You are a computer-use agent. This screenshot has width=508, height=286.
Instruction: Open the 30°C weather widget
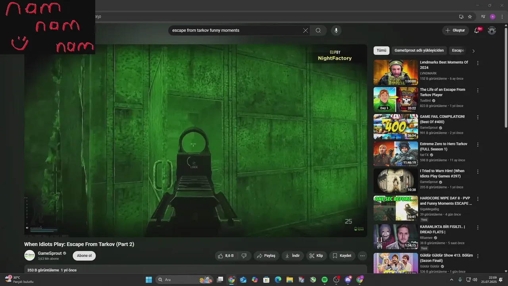19,280
